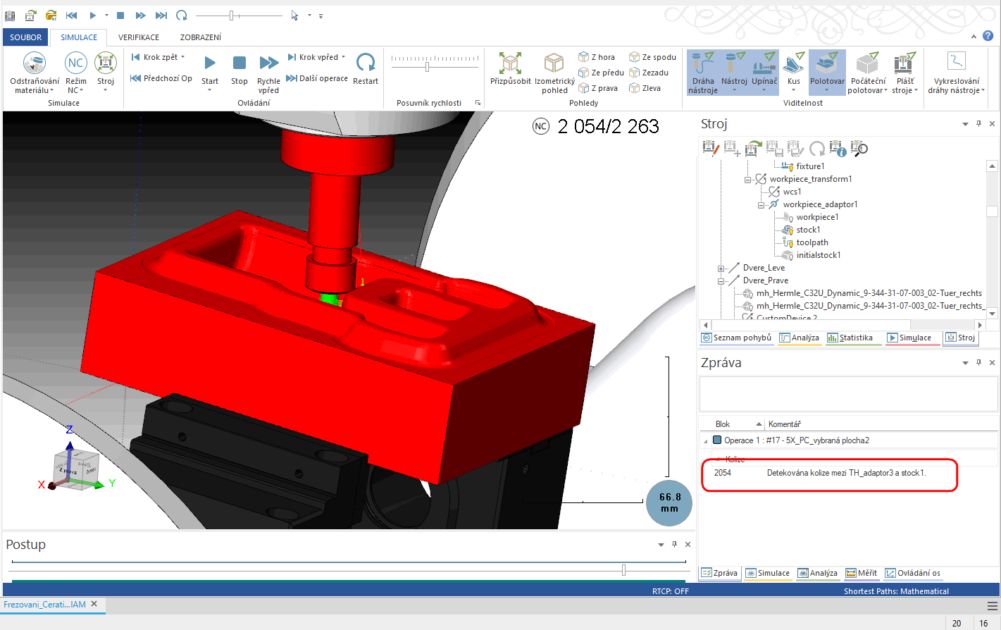
Task: Click the Stop simulation icon
Action: click(x=240, y=63)
